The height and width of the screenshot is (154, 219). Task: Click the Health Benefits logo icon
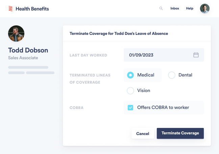(10, 9)
